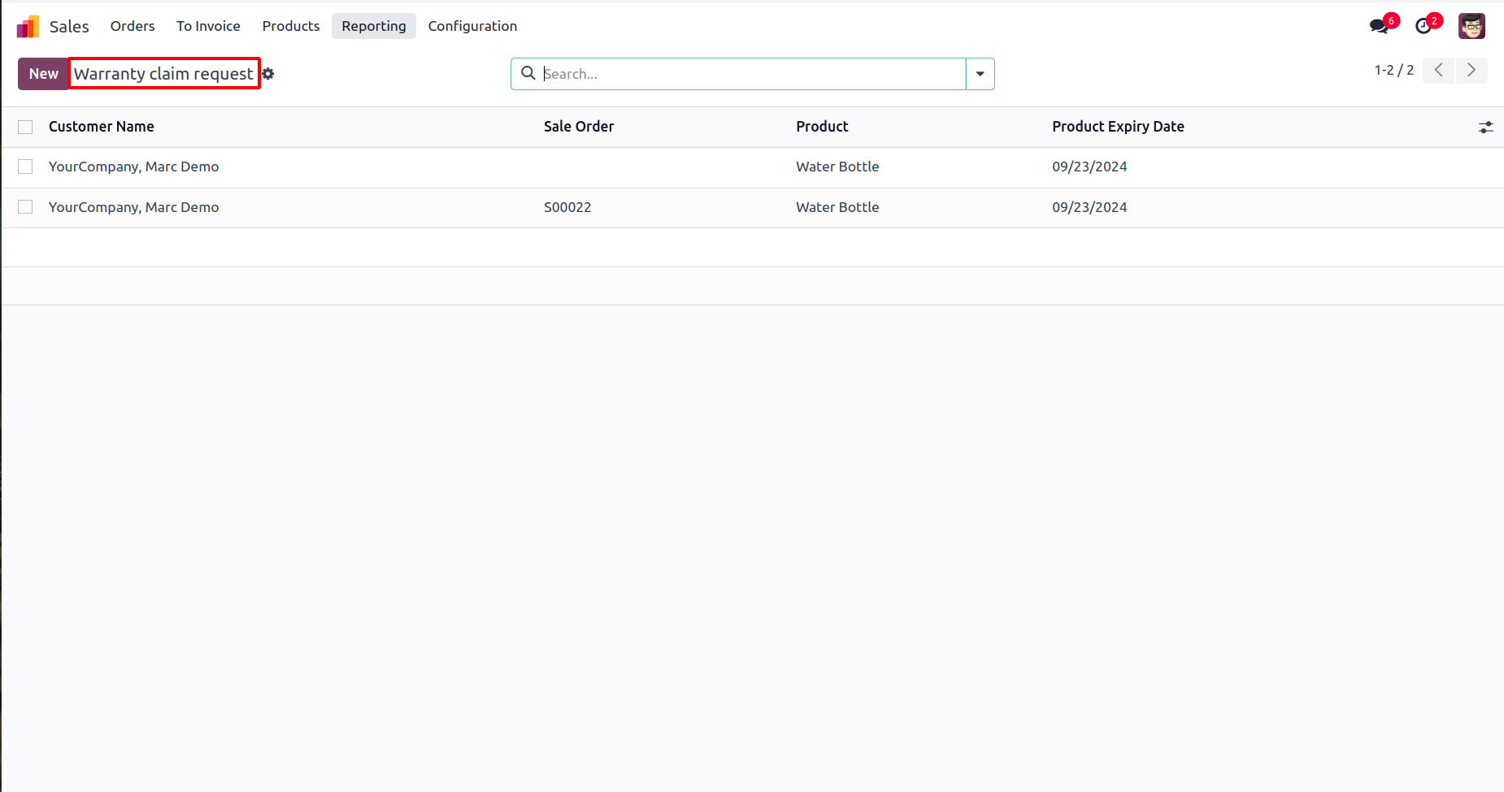The width and height of the screenshot is (1504, 792).
Task: Sort by Product column header
Action: 822,127
